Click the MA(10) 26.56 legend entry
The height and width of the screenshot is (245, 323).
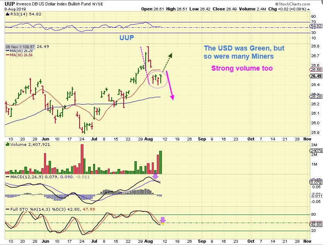click(x=21, y=55)
